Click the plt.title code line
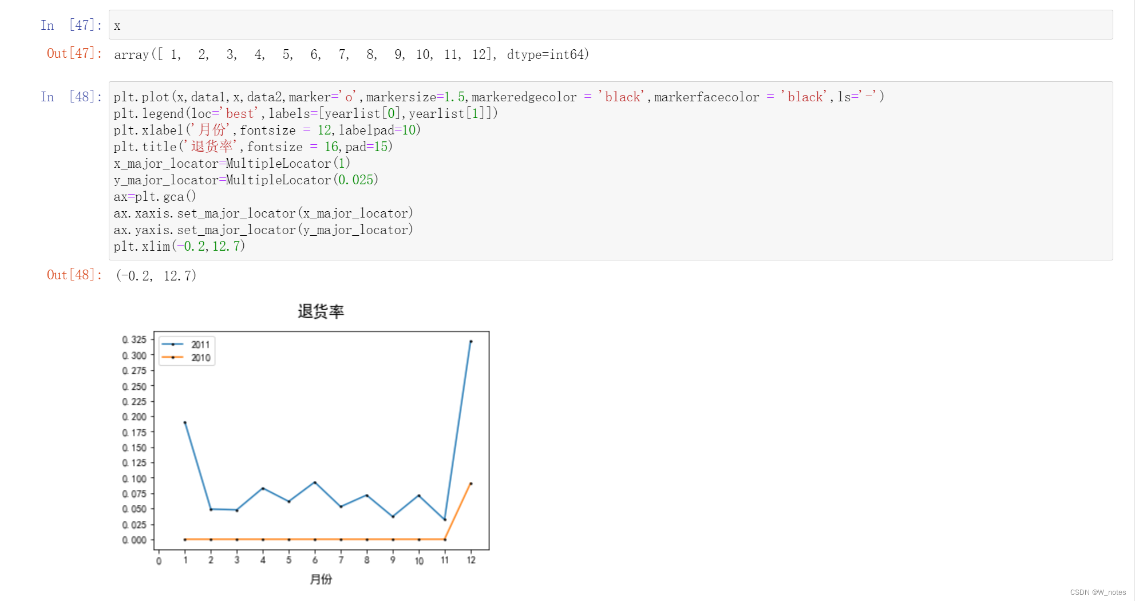 (253, 147)
